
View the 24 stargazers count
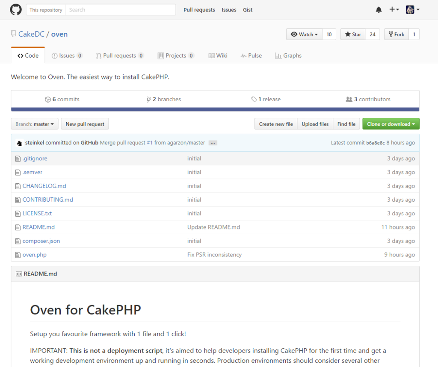(373, 34)
